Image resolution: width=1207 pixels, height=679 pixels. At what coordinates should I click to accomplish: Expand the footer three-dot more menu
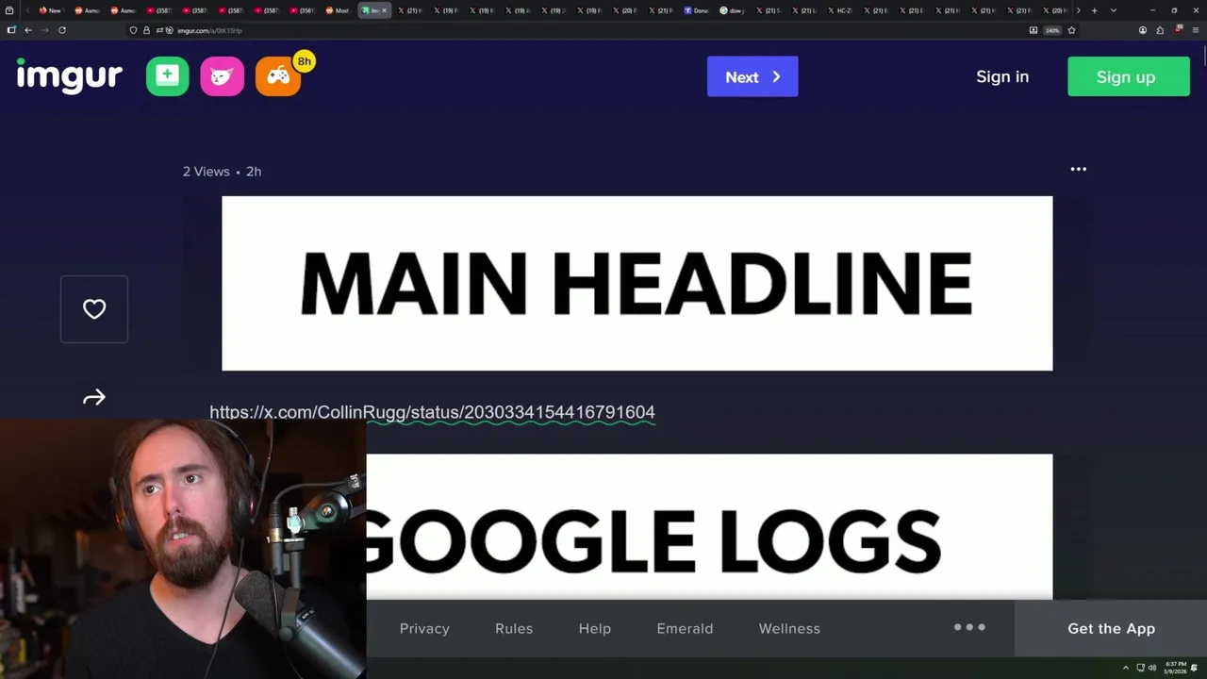click(x=969, y=627)
